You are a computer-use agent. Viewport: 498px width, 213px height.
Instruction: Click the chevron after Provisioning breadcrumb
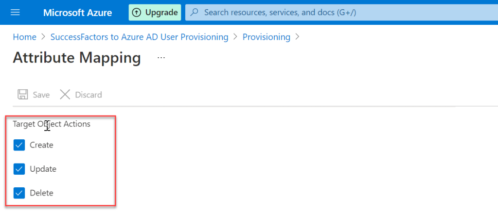[x=298, y=37]
